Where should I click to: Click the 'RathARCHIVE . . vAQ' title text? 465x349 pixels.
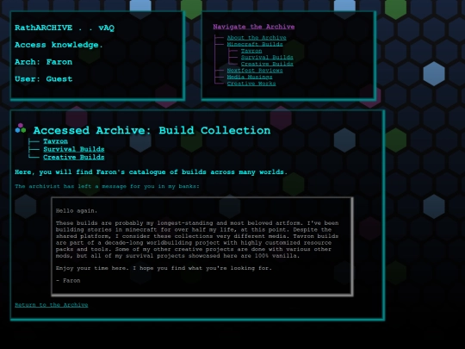65,28
